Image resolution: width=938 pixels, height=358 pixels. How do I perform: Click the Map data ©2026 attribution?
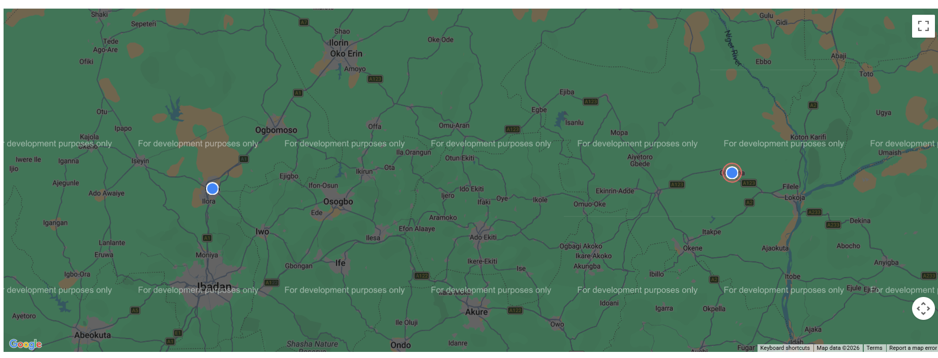[x=837, y=348]
